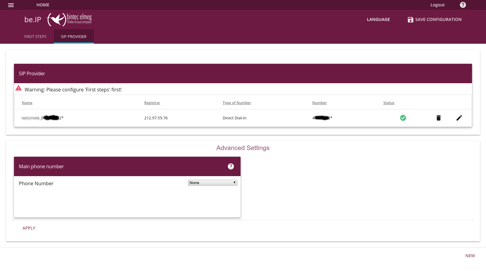Click the bintec elmeg logo
This screenshot has width=486, height=273.
tap(69, 19)
